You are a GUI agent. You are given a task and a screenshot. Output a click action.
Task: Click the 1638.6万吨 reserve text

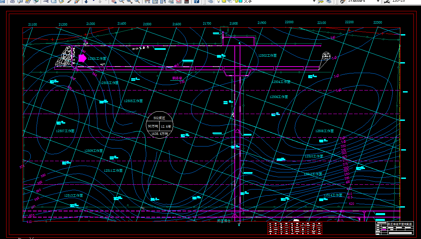(160, 134)
